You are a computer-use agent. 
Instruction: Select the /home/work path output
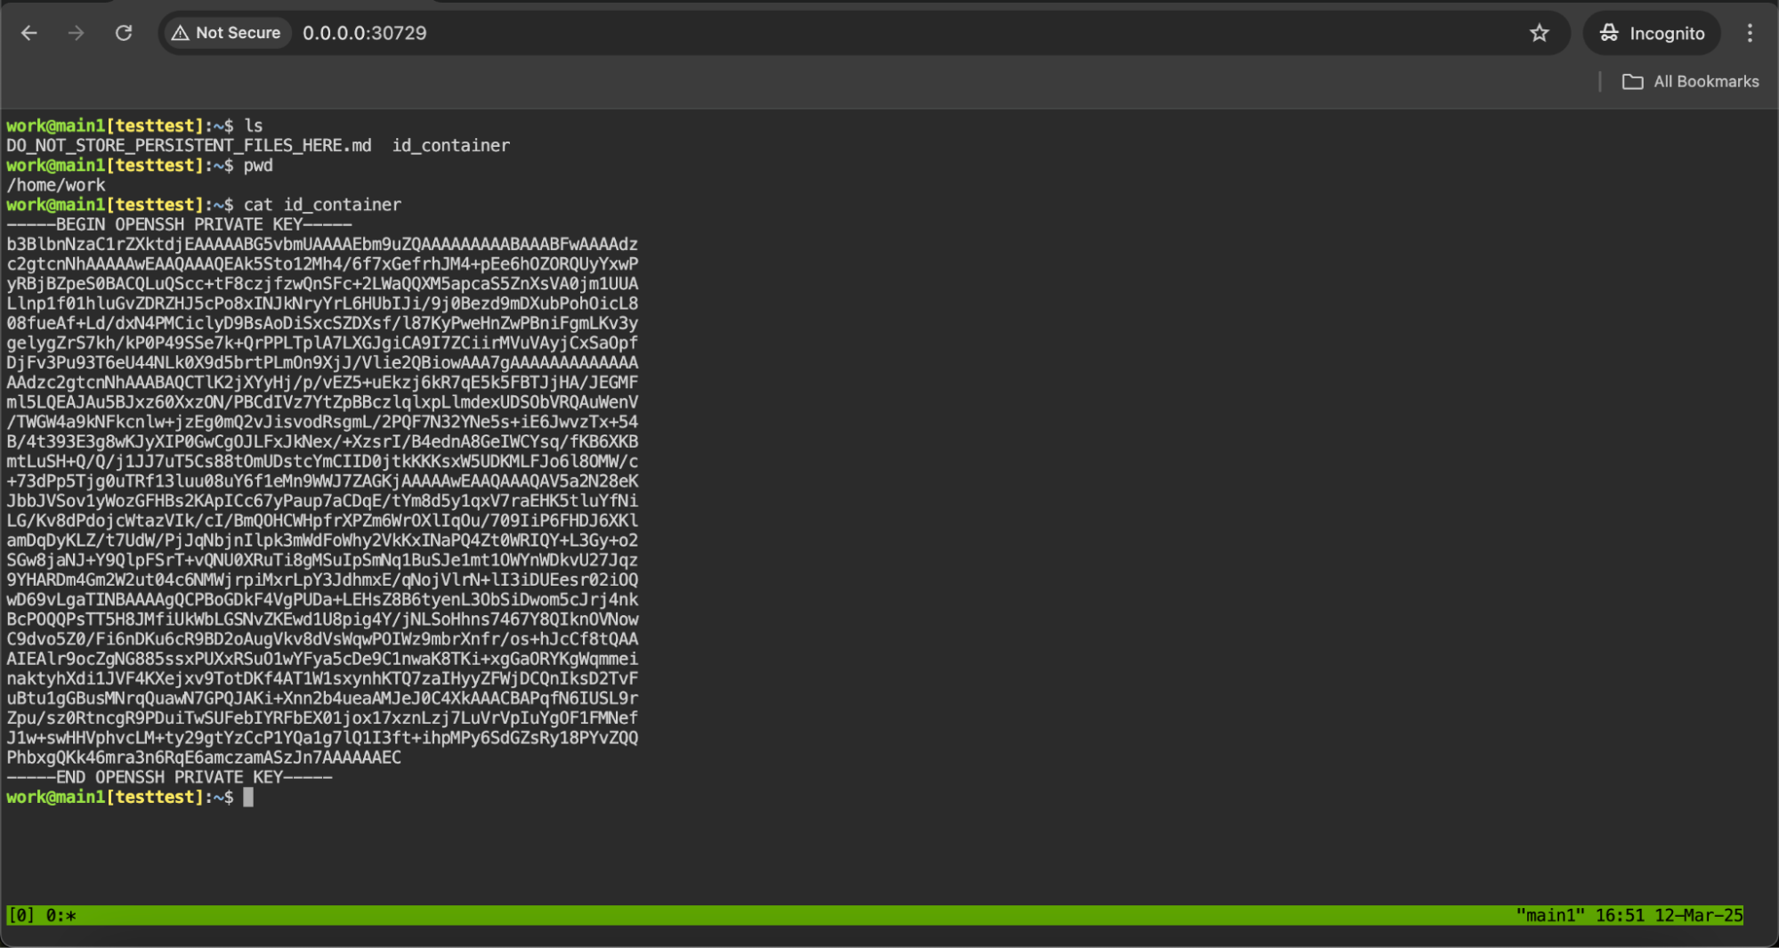[56, 185]
